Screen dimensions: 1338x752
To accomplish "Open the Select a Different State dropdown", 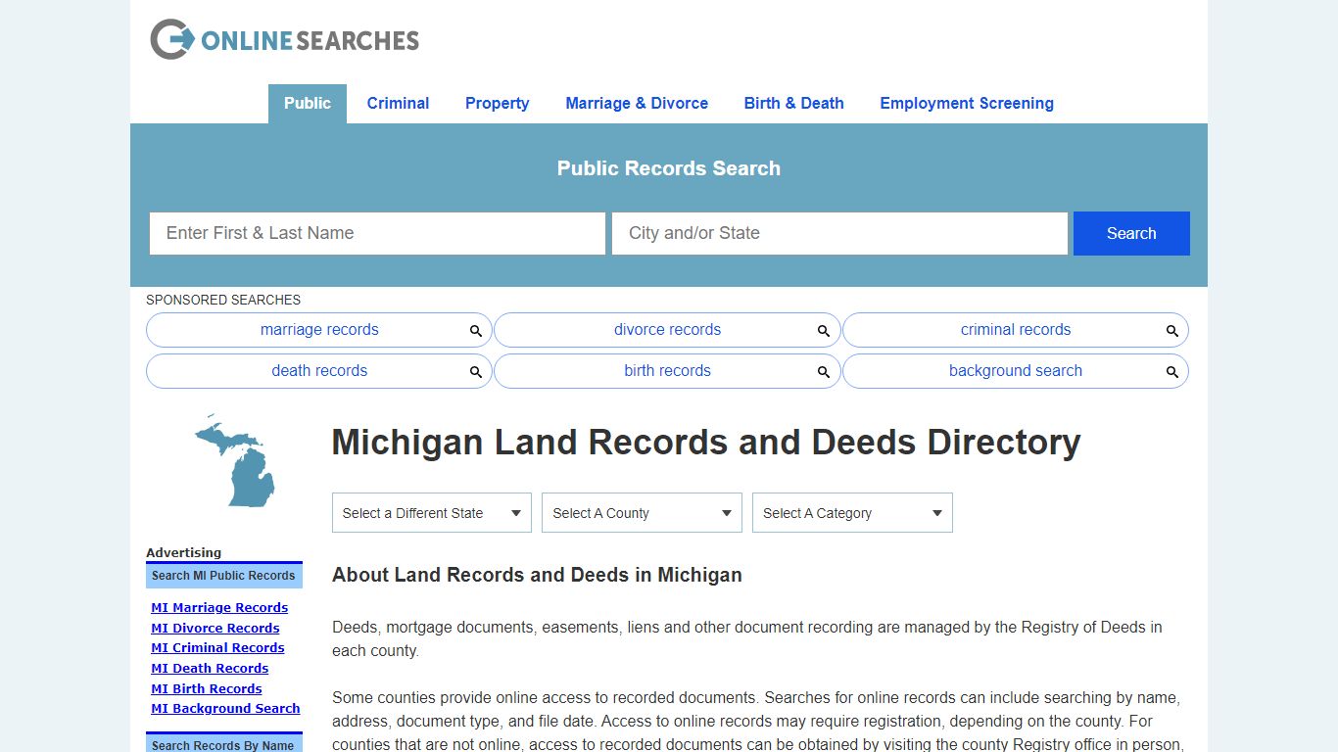I will click(x=432, y=513).
